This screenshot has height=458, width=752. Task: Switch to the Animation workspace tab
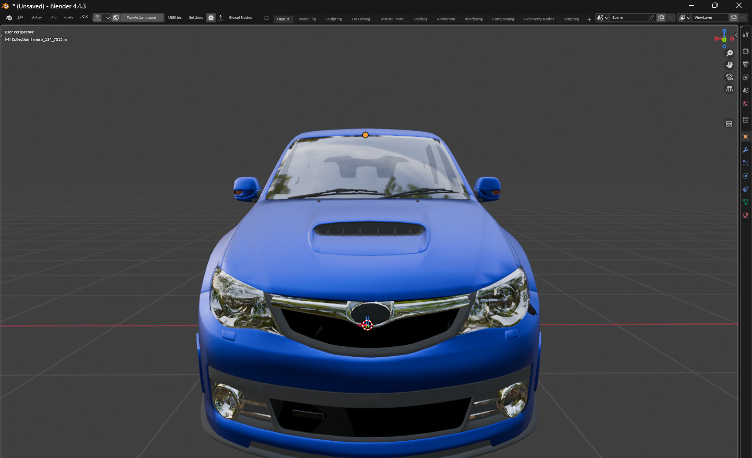(x=446, y=19)
